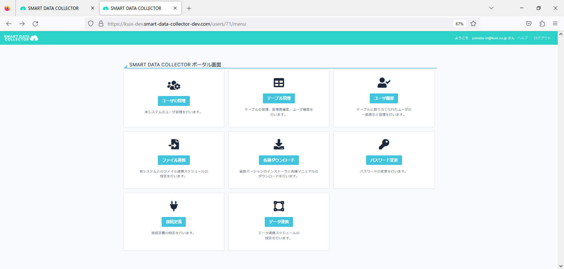Screen dimensions: 564x269
Task: Open the テーブル管理 button
Action: pyautogui.click(x=279, y=98)
